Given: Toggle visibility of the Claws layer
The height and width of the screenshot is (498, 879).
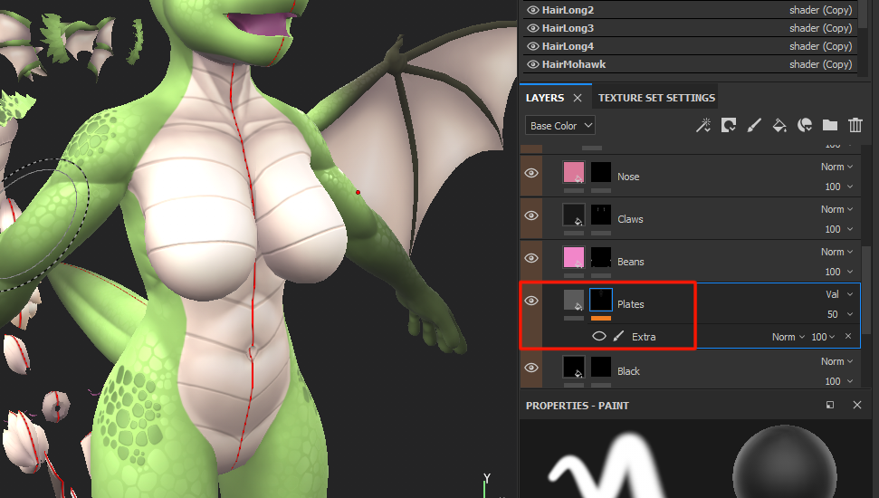Looking at the screenshot, I should coord(531,215).
